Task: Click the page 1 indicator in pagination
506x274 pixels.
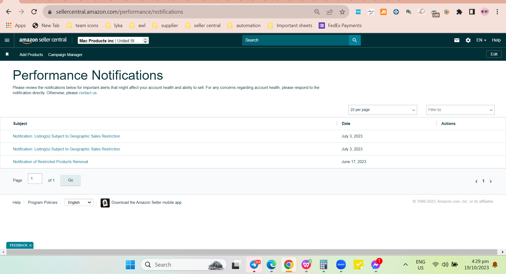Action: tap(483, 181)
